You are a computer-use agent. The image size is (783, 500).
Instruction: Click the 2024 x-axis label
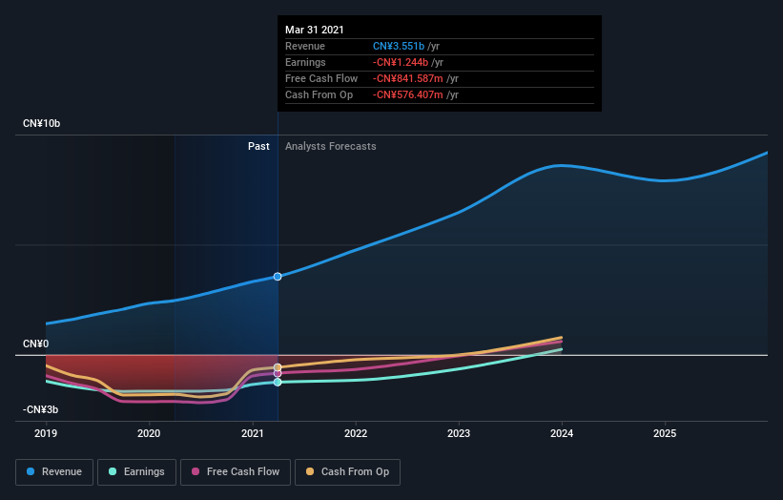(x=562, y=433)
